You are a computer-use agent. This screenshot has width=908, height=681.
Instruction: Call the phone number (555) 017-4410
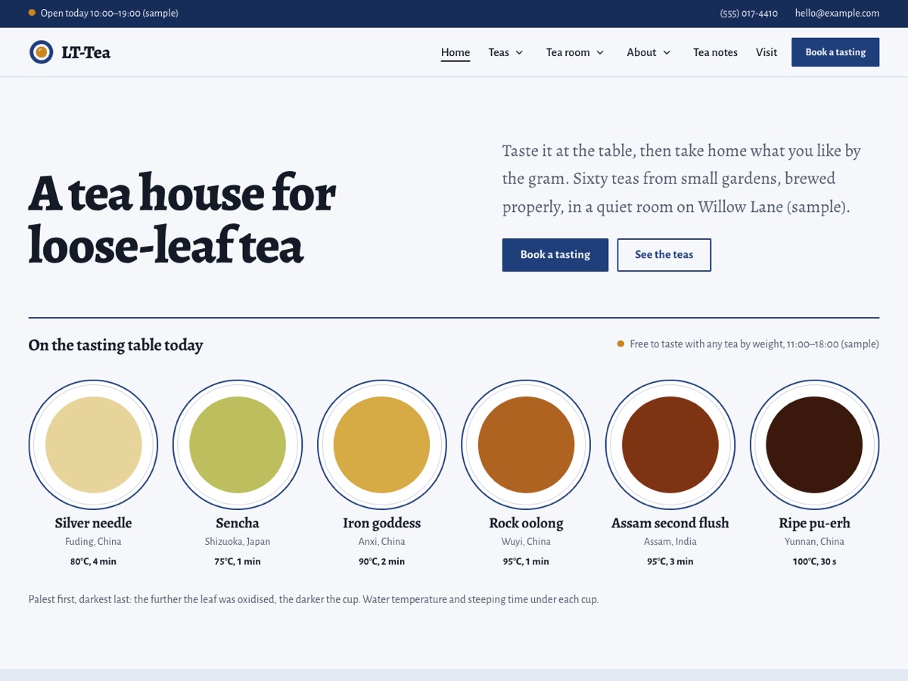[749, 13]
